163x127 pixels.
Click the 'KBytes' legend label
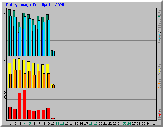click(x=159, y=114)
